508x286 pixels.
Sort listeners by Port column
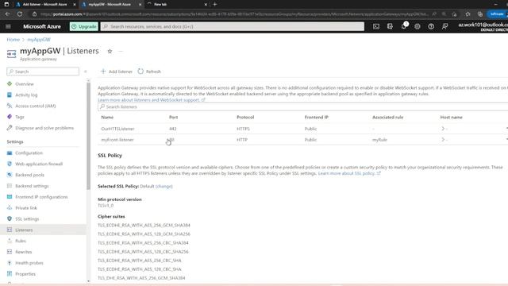(x=173, y=118)
